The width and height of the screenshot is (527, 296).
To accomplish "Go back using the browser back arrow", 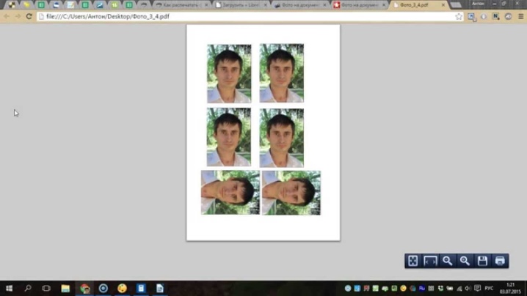I will click(7, 16).
